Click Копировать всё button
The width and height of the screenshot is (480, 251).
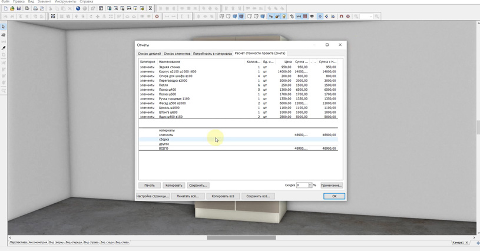click(x=223, y=196)
